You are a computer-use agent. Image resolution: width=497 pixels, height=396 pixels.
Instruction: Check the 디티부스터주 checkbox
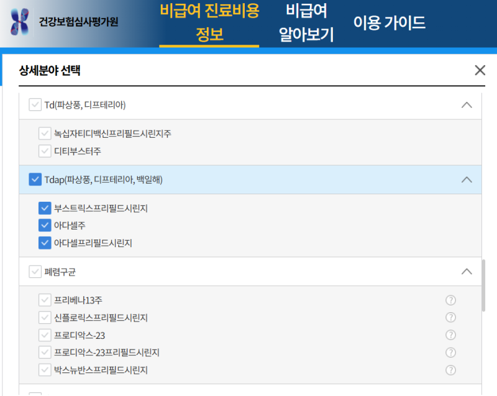tap(45, 151)
